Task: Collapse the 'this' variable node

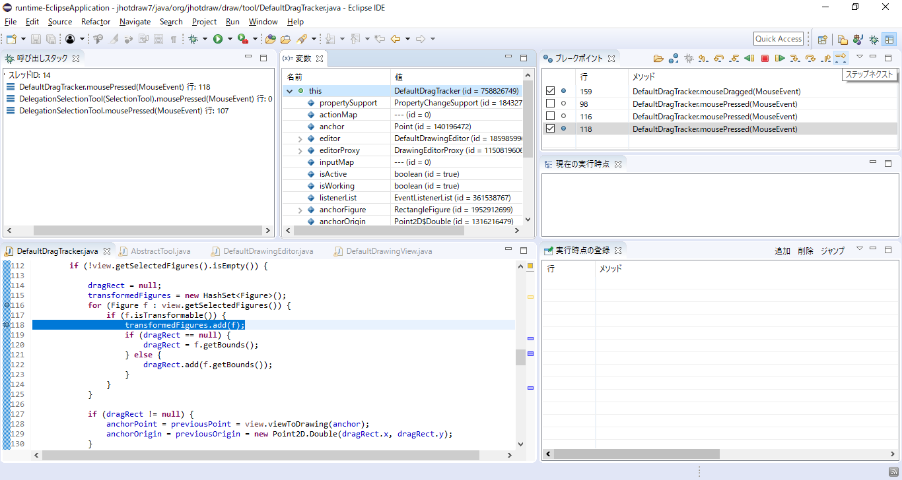Action: click(289, 91)
